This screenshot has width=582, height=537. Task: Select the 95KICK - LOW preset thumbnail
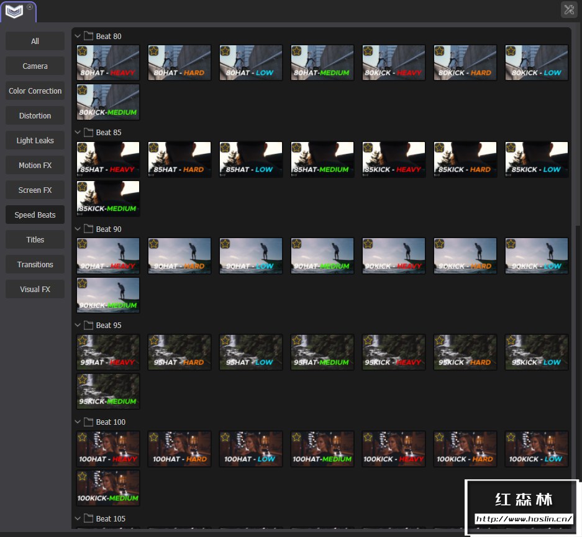click(536, 352)
